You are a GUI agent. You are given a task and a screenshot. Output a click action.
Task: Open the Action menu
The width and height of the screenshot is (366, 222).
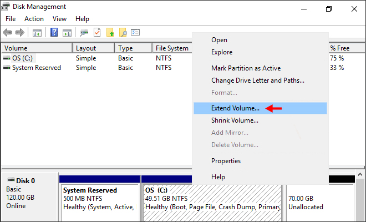pos(34,19)
